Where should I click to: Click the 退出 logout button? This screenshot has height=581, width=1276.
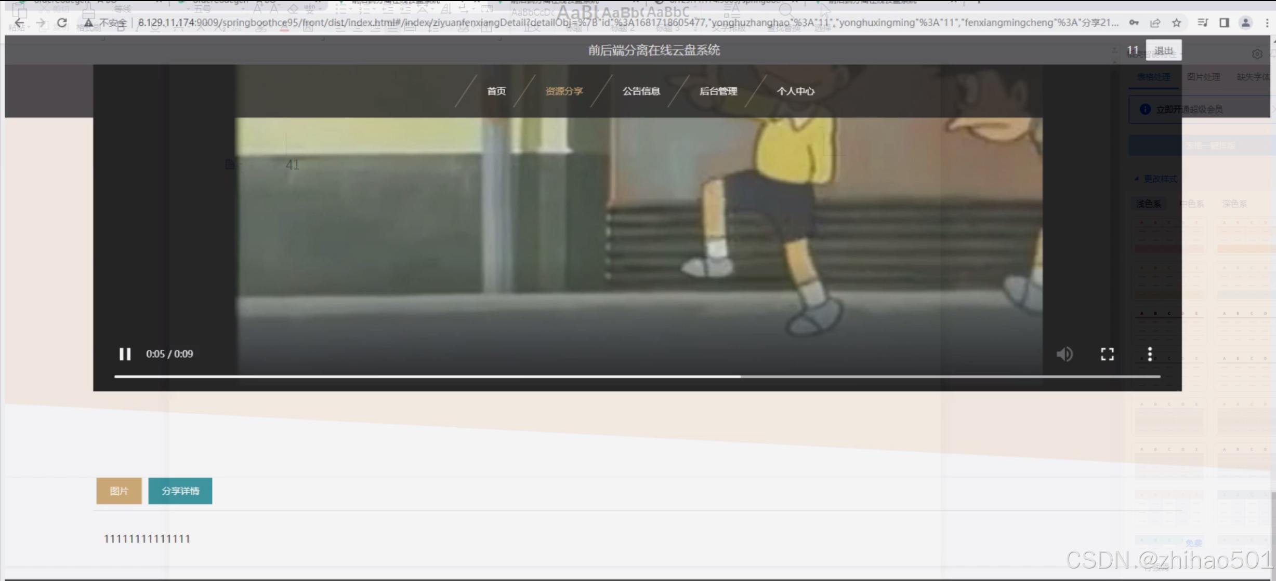(x=1163, y=50)
